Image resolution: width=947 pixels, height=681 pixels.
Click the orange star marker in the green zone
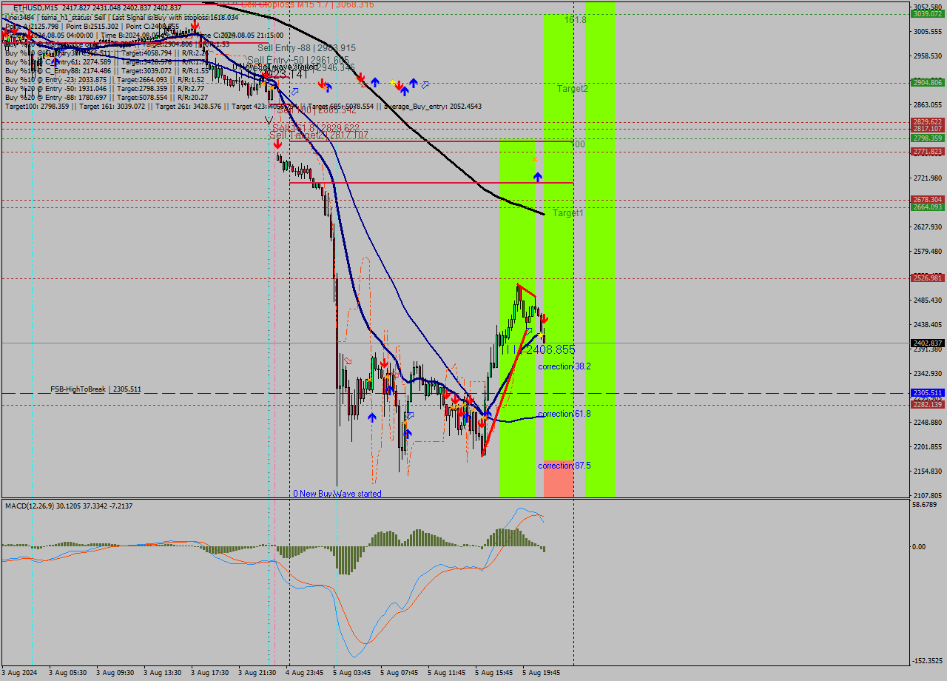pos(536,158)
